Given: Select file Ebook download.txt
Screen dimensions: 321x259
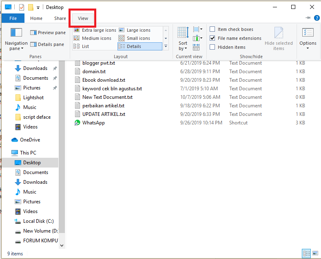Looking at the screenshot, I should click(x=104, y=80).
